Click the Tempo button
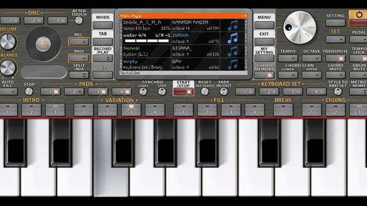This screenshot has height=206, width=367. 288,58
